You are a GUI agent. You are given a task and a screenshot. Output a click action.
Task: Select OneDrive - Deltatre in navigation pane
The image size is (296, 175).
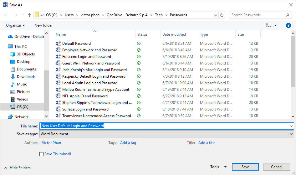point(25,37)
